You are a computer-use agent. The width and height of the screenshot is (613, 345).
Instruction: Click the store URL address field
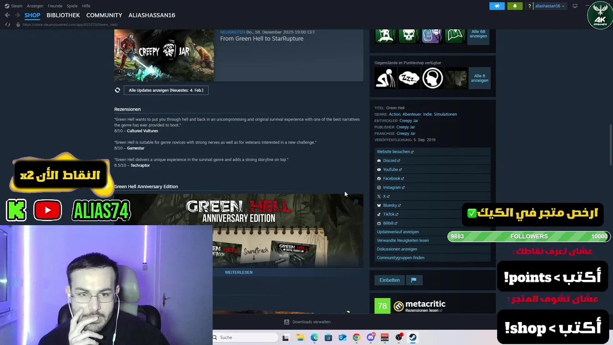click(x=70, y=24)
